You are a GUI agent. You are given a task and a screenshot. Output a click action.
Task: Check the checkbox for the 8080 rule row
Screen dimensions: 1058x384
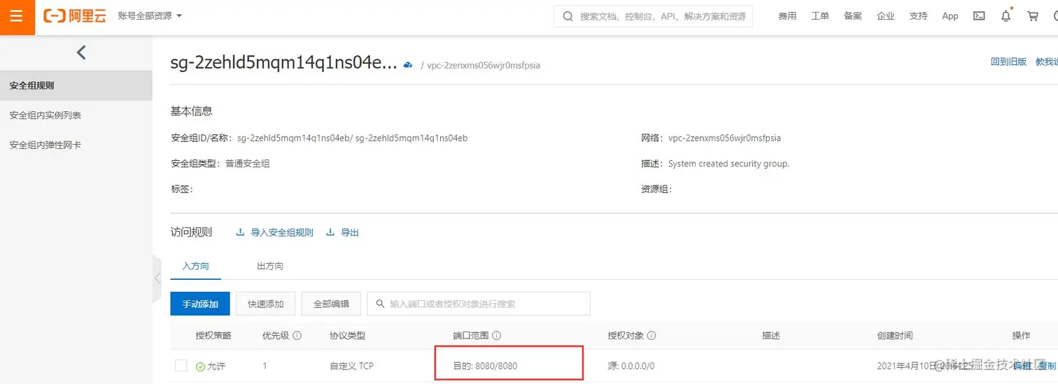181,366
